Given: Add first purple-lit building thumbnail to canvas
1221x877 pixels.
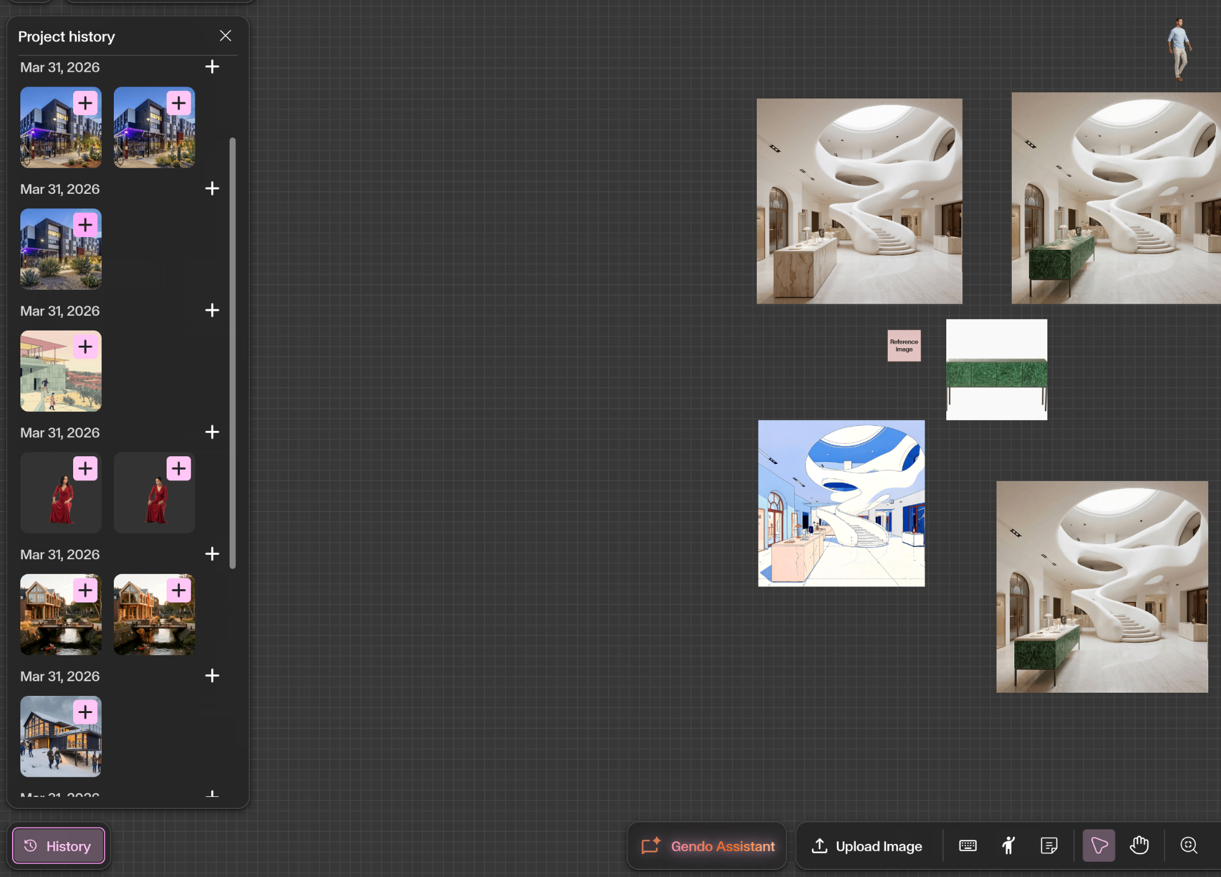Looking at the screenshot, I should 85,103.
